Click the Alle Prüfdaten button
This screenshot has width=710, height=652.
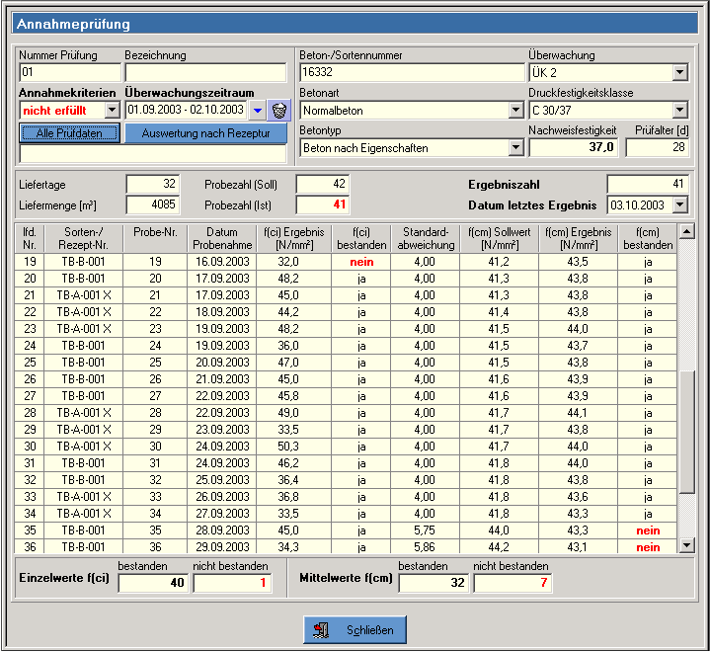(69, 132)
